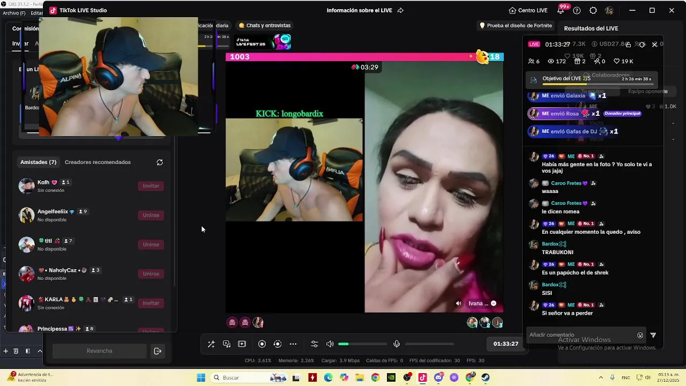Click the trash delete icon in OBS window

[x=16, y=351]
